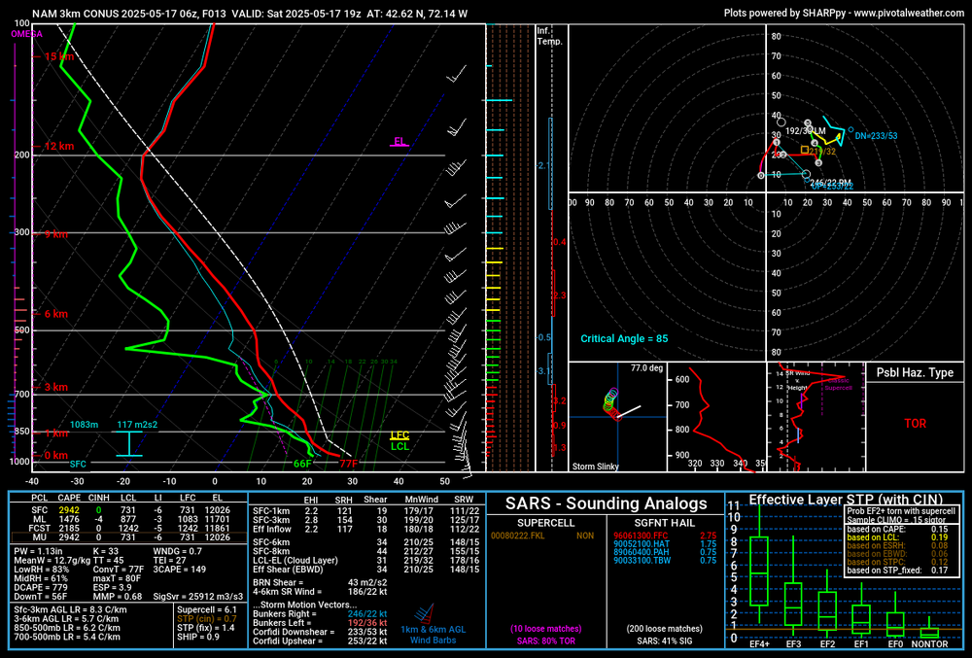Screen dimensions: 972x658
Task: Click the FCST parcel row label
Action: 40,529
